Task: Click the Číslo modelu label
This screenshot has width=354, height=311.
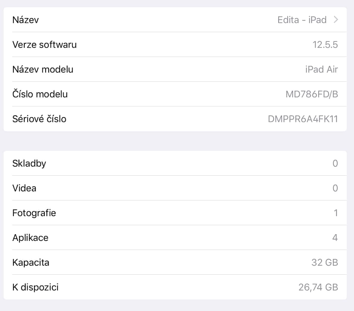Action: pos(40,94)
